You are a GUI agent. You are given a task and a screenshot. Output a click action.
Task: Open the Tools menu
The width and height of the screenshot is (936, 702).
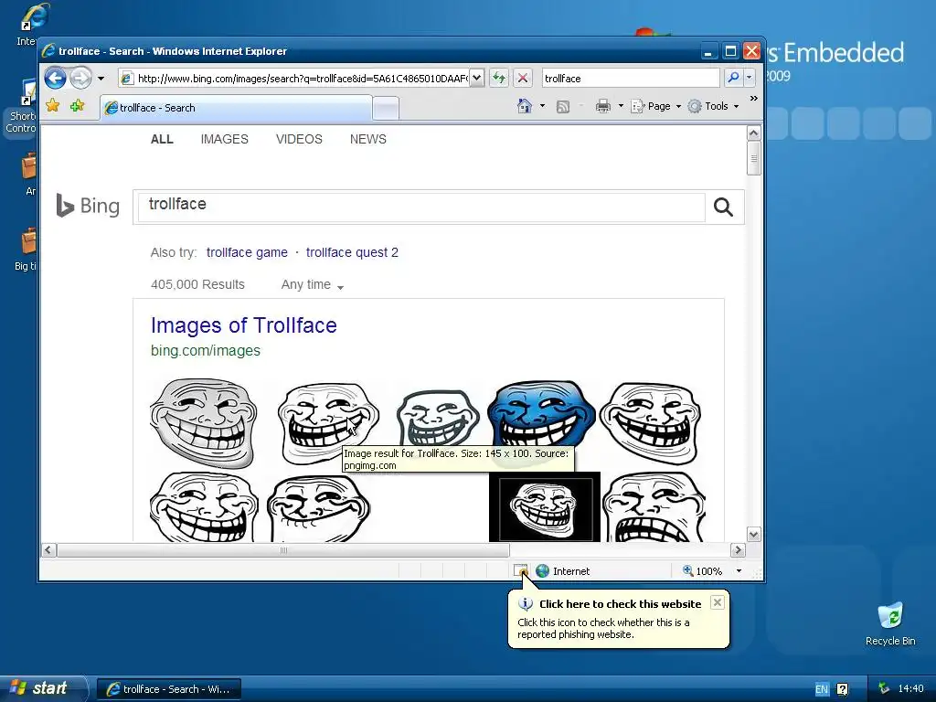point(713,106)
